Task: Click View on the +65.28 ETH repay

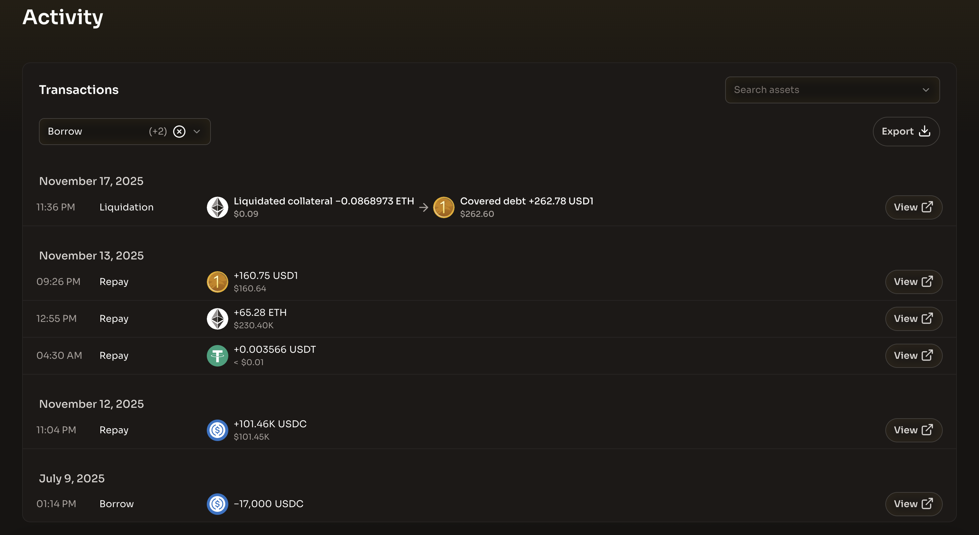Action: (913, 319)
